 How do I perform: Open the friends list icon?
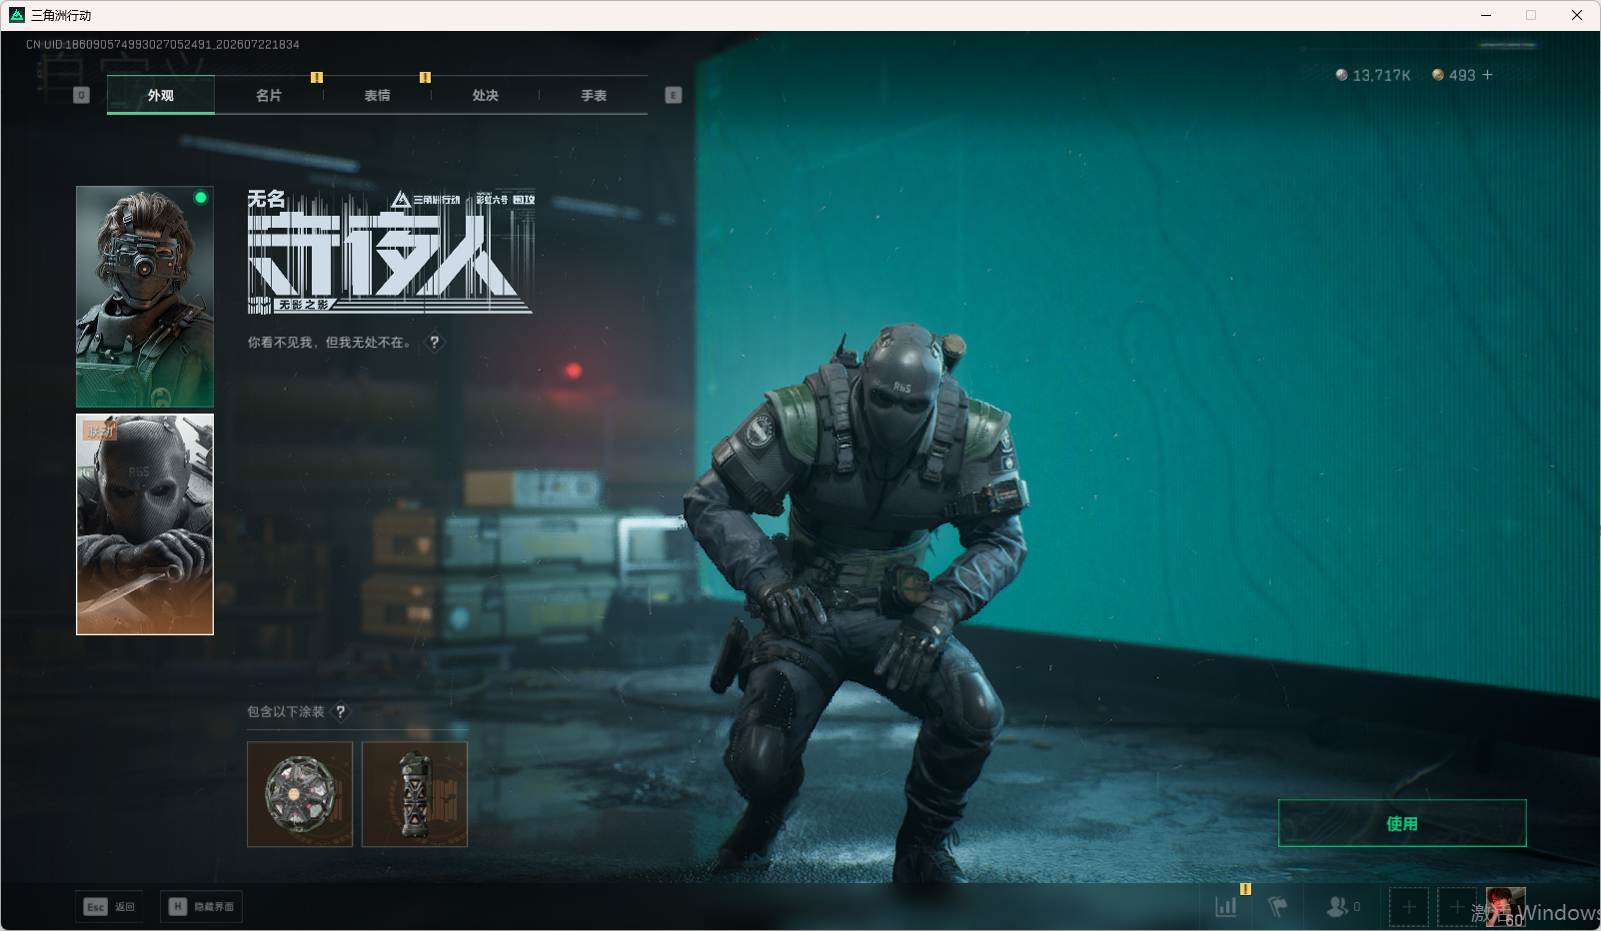click(1342, 907)
